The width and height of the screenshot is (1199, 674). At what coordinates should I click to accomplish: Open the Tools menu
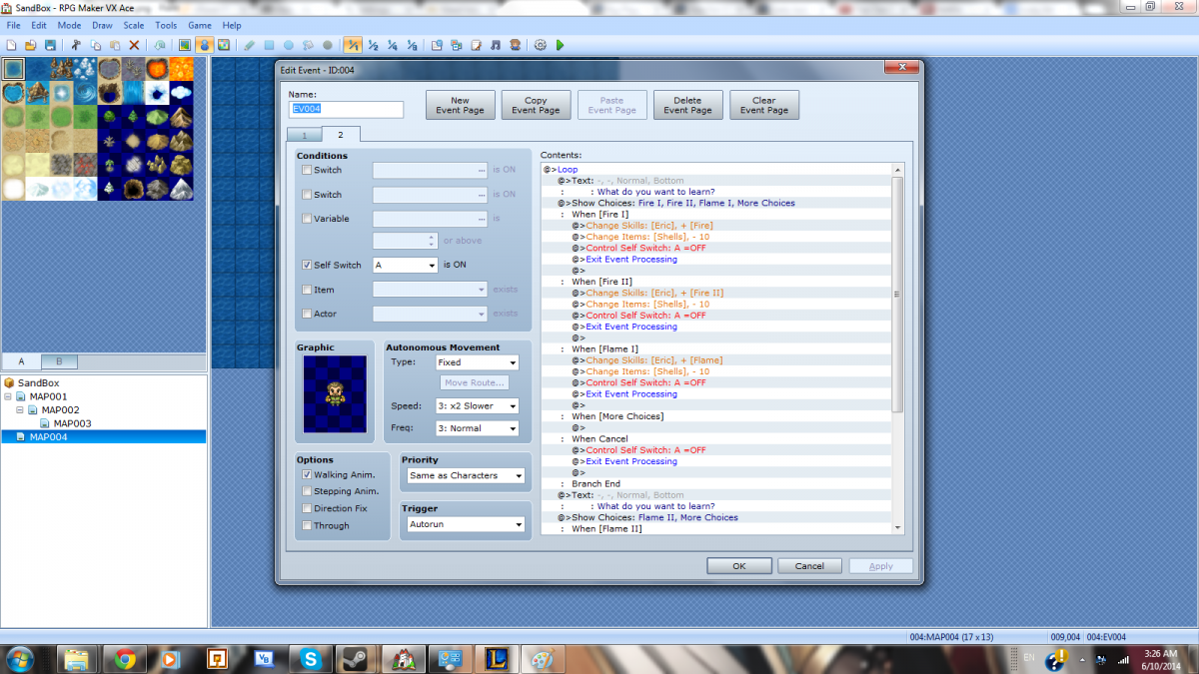pyautogui.click(x=166, y=25)
